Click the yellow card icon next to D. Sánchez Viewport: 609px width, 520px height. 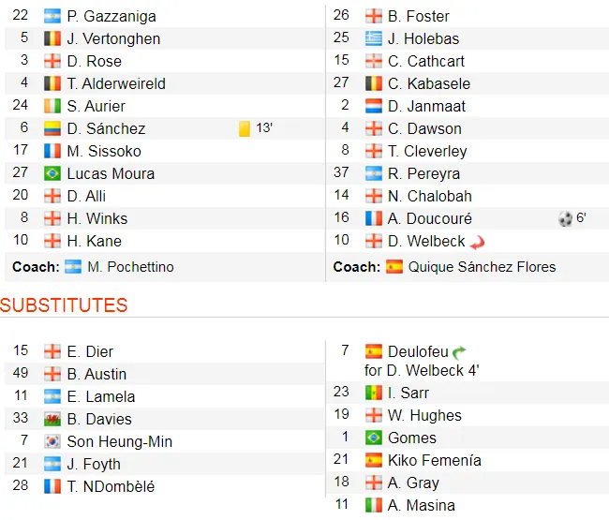point(245,128)
